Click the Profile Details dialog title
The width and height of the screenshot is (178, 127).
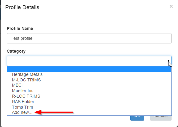tap(22, 7)
